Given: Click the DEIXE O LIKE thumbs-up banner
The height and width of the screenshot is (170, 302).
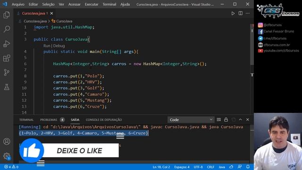Looking at the screenshot, I should 69,151.
